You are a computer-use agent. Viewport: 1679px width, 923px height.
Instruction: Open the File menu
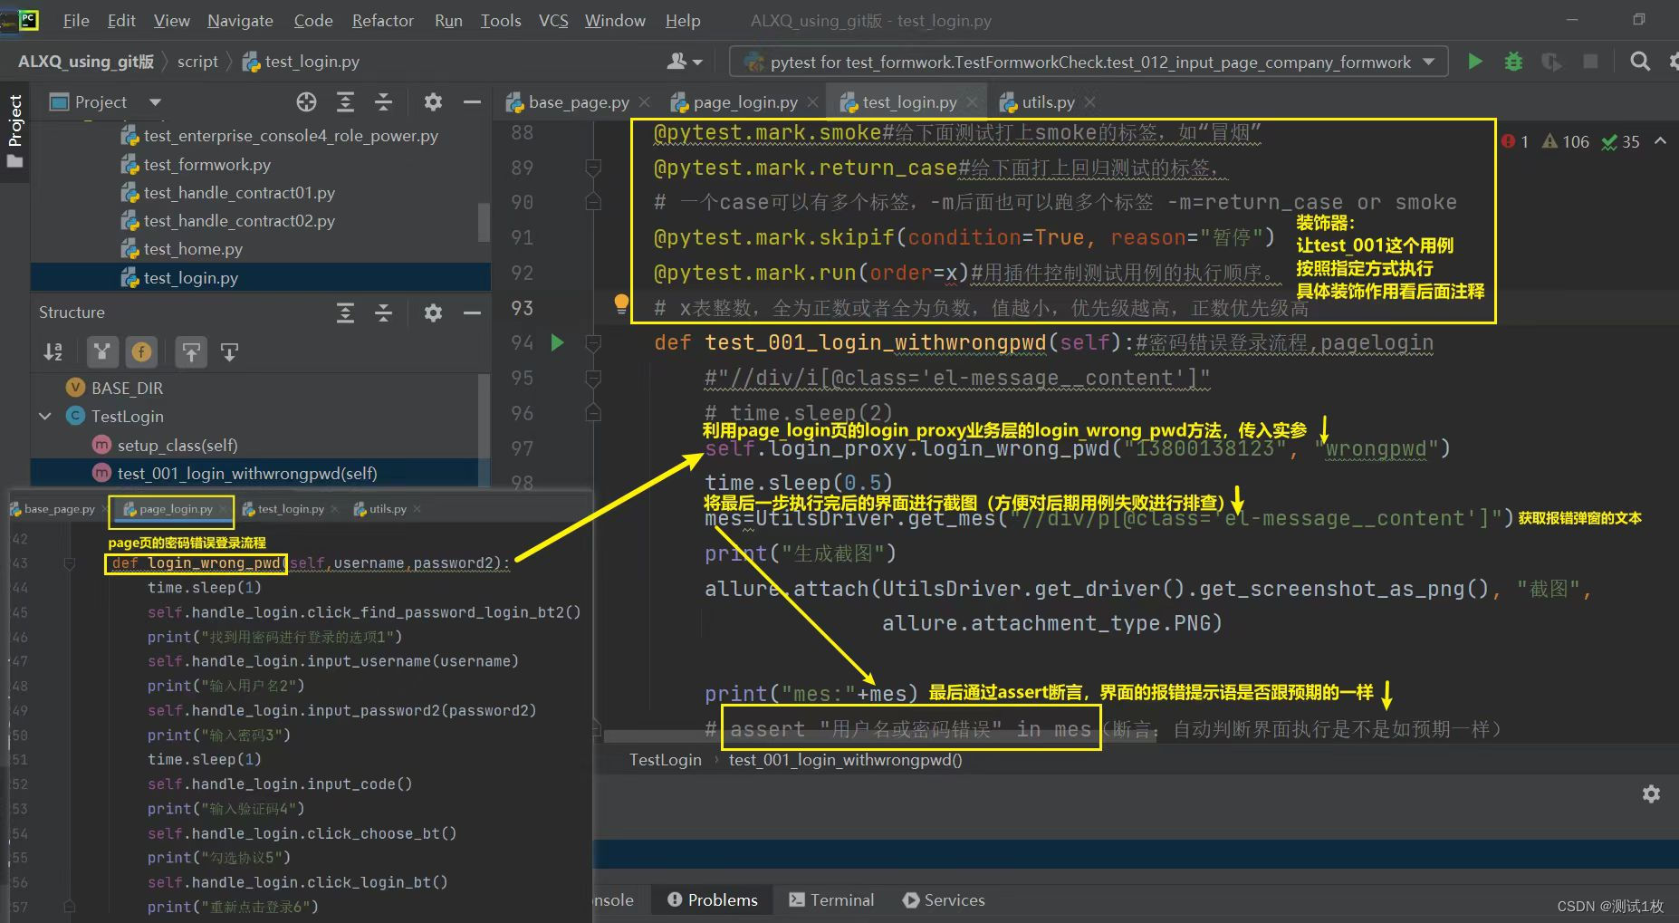pyautogui.click(x=76, y=20)
